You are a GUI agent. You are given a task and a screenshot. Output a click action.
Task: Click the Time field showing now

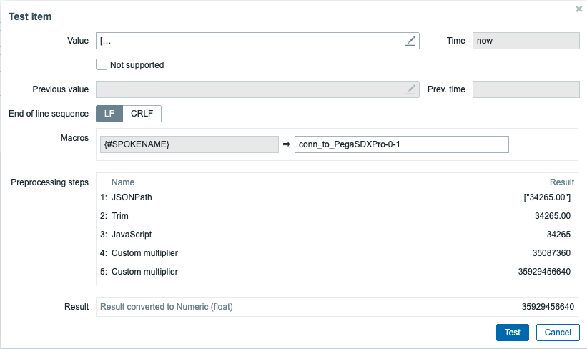click(526, 41)
